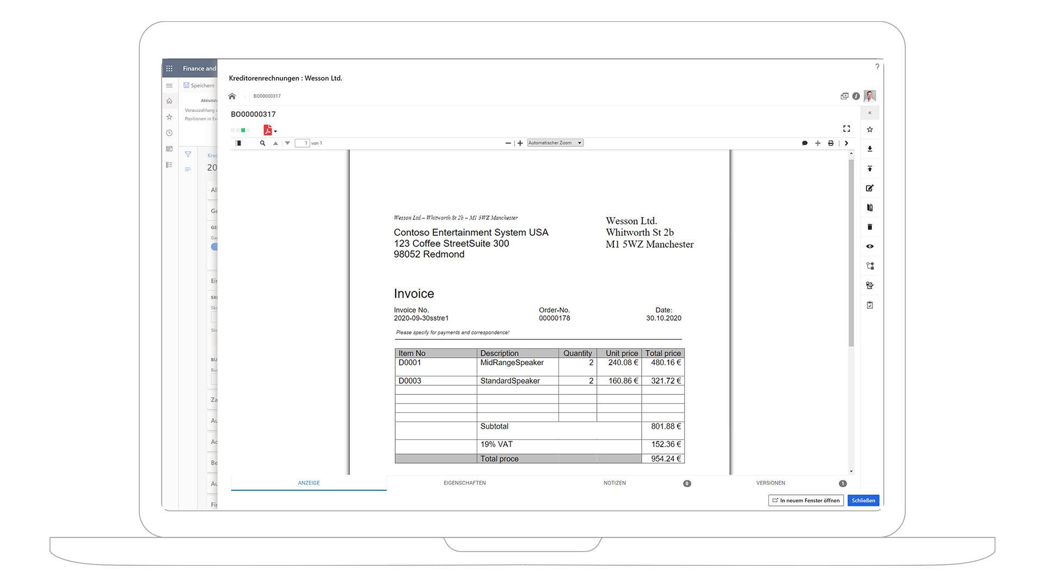Select the invoice date 30.10.2020
The width and height of the screenshot is (1045, 587).
click(x=663, y=318)
